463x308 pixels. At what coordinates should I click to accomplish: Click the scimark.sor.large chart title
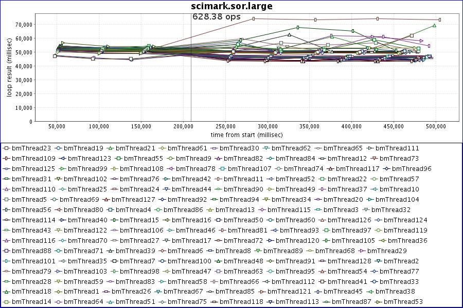click(x=232, y=6)
